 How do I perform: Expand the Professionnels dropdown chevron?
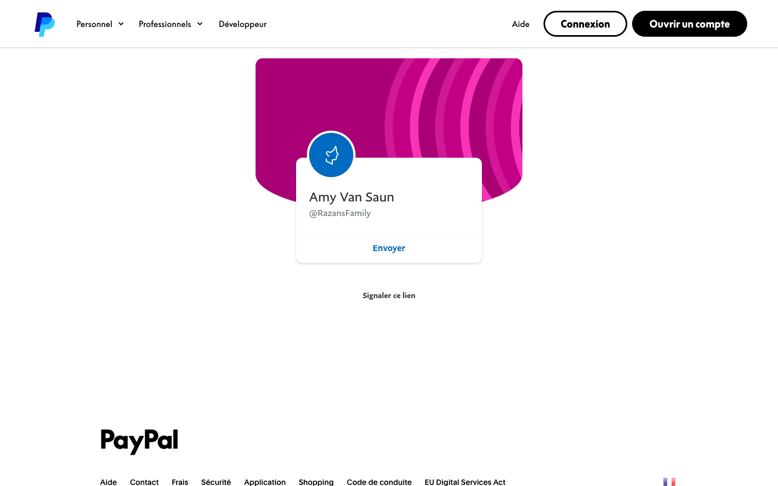pyautogui.click(x=200, y=24)
